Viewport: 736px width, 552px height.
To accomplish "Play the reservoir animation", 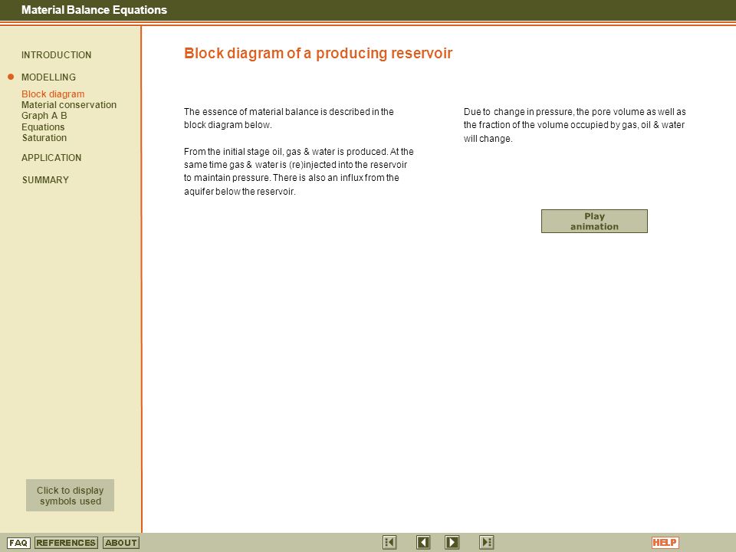I will pos(594,221).
